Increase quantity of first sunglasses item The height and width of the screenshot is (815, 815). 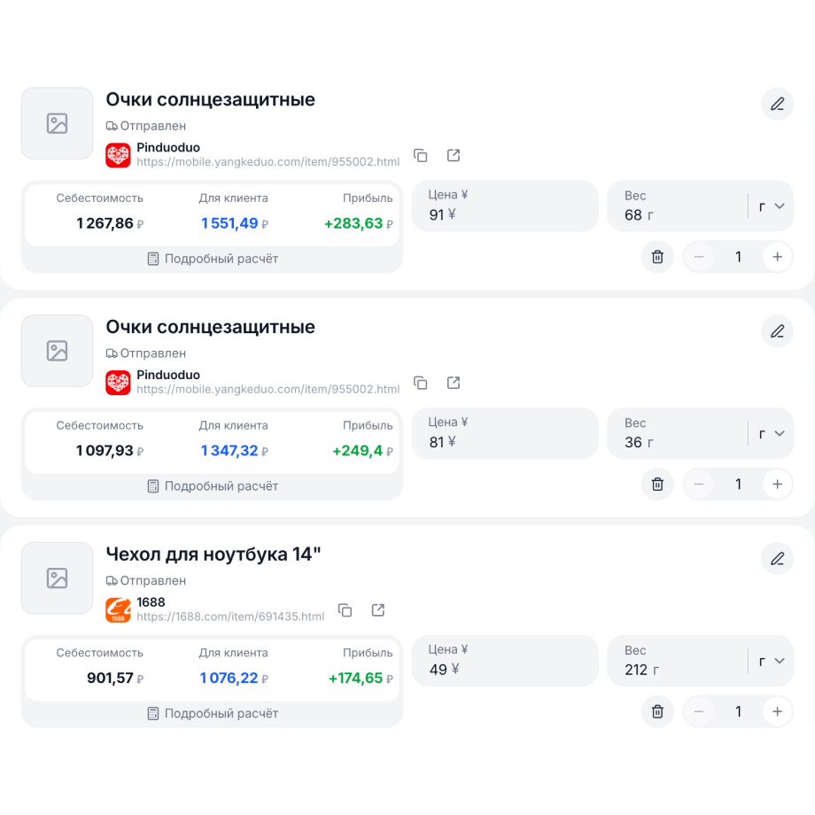[777, 257]
